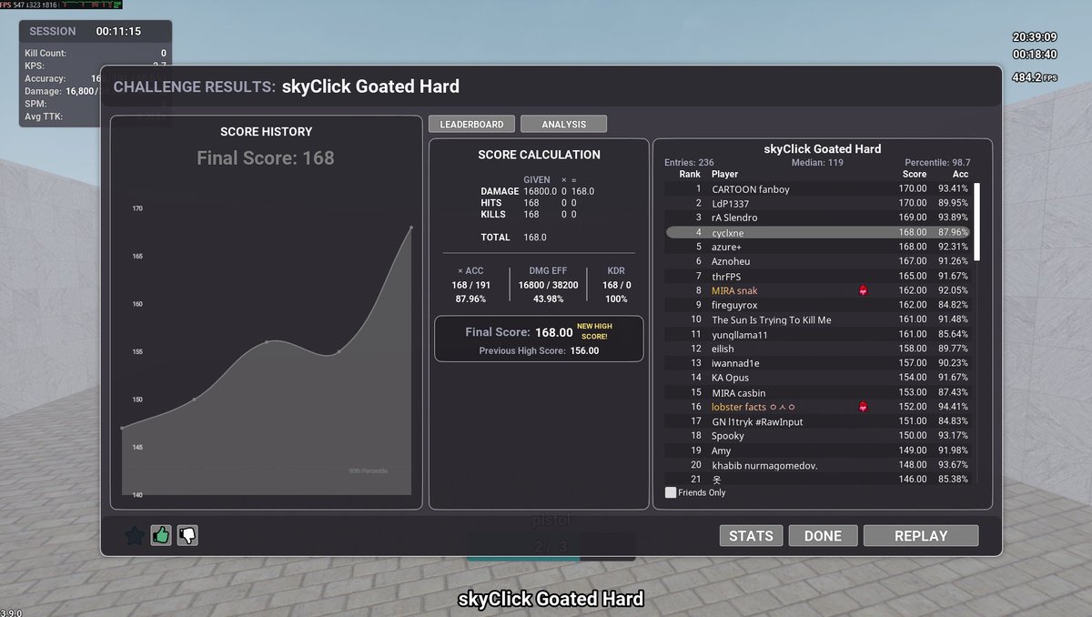Select the eilish leaderboard row

[818, 349]
